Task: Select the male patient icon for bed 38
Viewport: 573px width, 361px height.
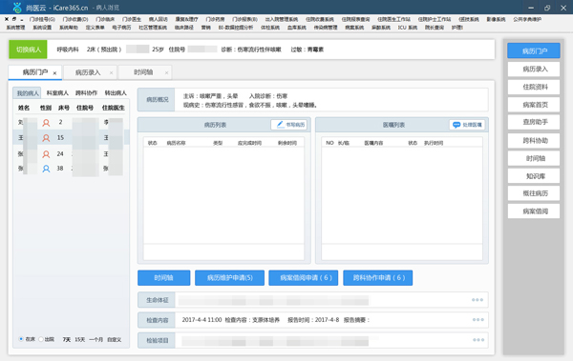Action: pos(46,169)
